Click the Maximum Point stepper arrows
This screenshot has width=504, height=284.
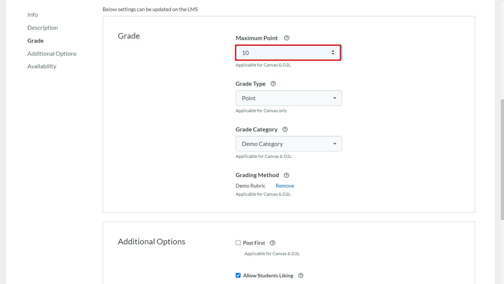tap(333, 52)
